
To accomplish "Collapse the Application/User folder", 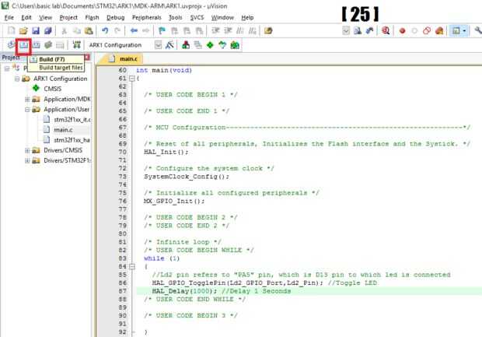I will click(27, 109).
